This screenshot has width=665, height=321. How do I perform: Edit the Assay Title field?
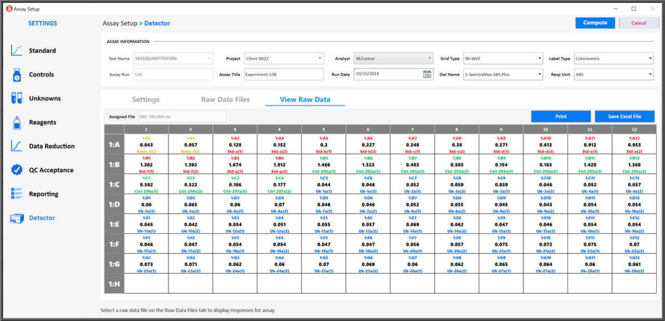coord(284,74)
